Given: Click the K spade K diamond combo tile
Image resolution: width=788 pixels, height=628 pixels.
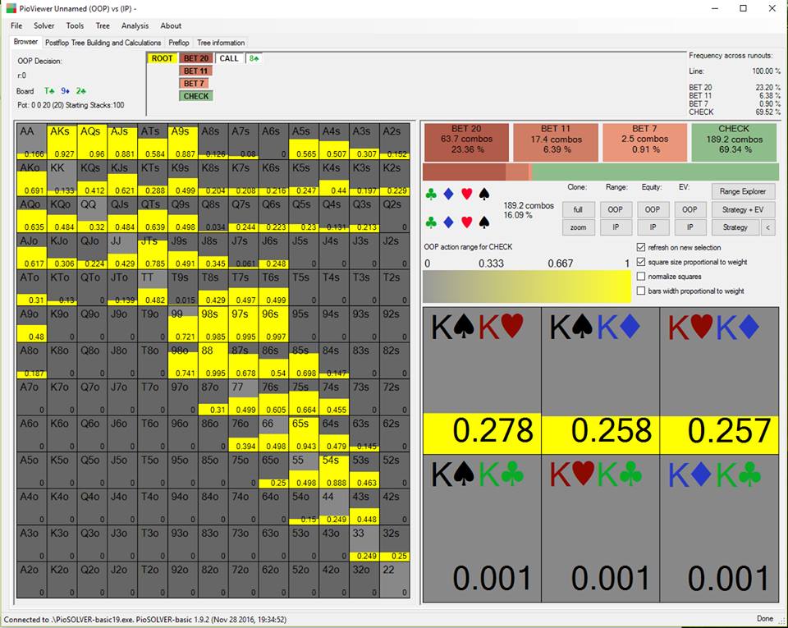Looking at the screenshot, I should (601, 381).
